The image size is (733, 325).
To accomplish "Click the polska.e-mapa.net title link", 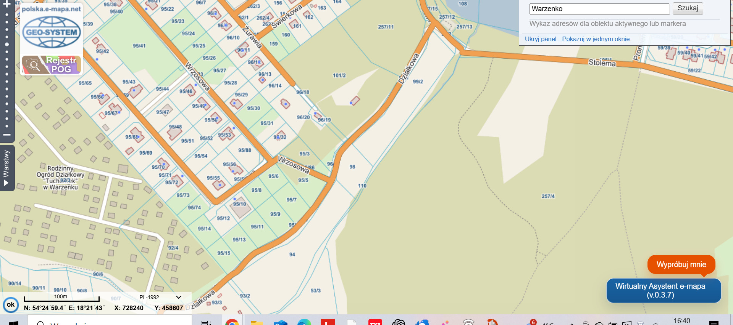I will [52, 9].
